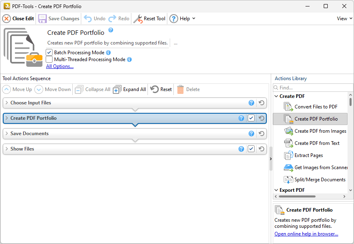Click the help icon on the Choose Input Files row
The width and height of the screenshot is (354, 244).
coord(251,103)
